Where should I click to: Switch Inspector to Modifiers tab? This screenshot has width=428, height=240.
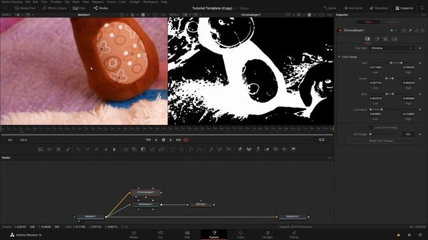393,22
